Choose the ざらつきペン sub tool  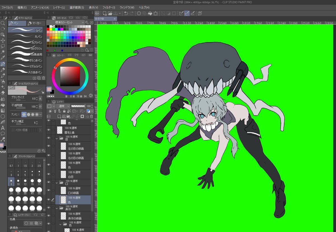(25, 60)
